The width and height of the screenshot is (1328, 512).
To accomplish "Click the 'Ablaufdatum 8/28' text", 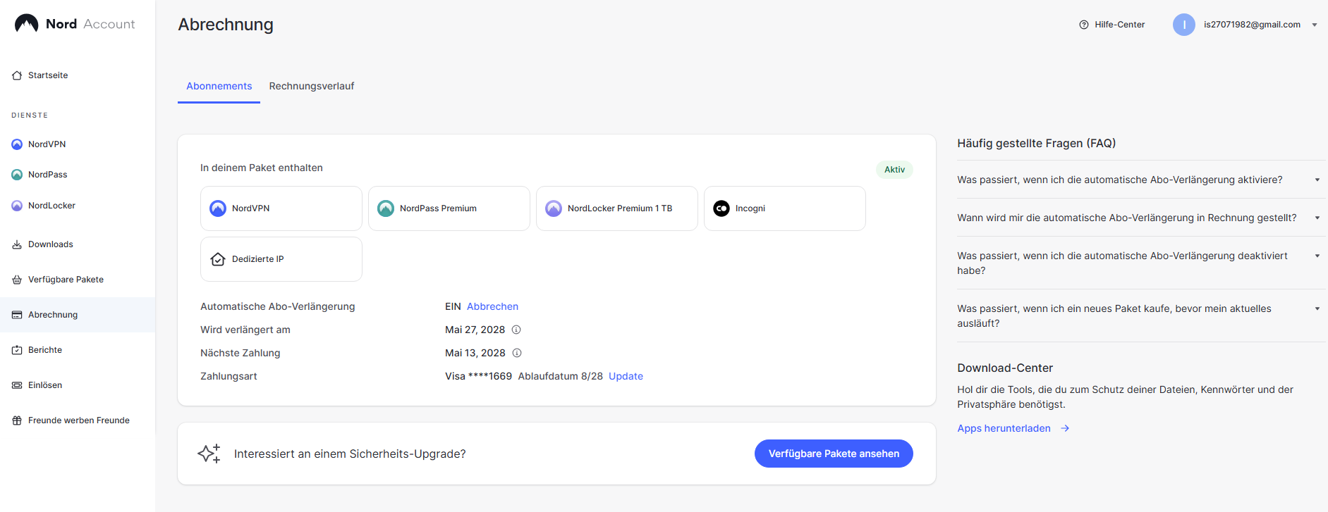I will pyautogui.click(x=561, y=376).
